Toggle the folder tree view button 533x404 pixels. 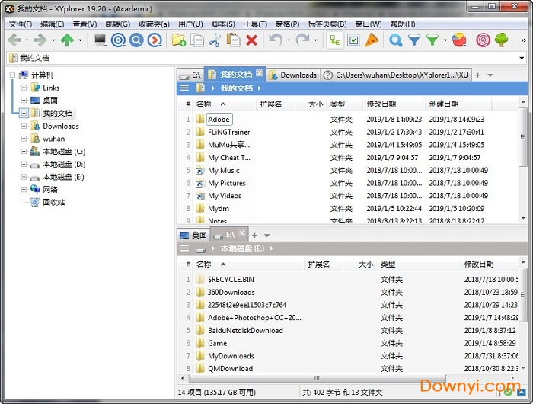pos(335,40)
